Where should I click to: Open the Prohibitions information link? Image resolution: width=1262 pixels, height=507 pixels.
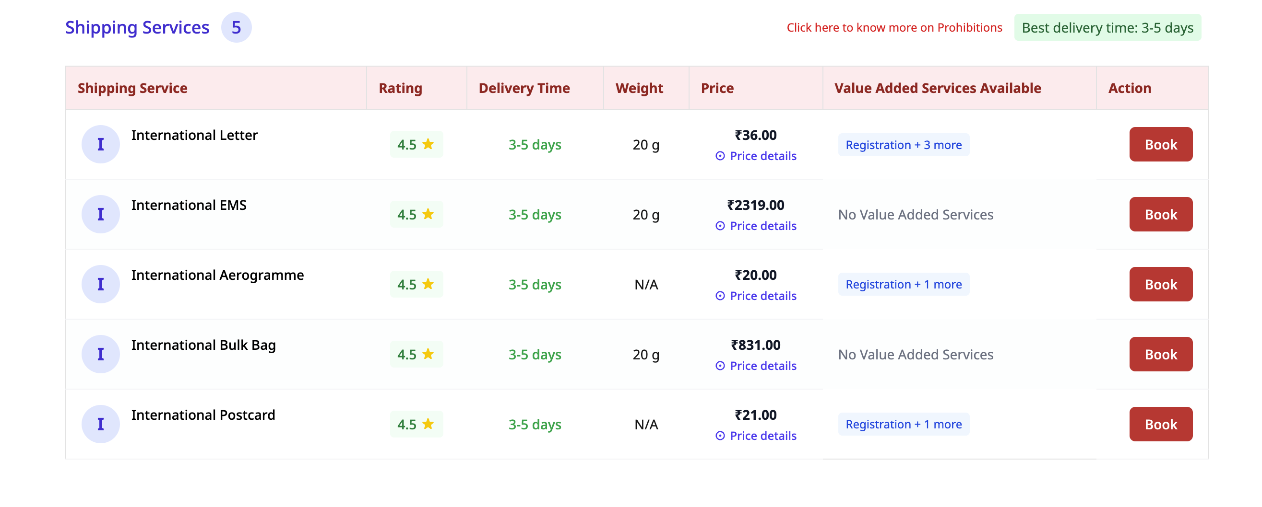click(894, 28)
